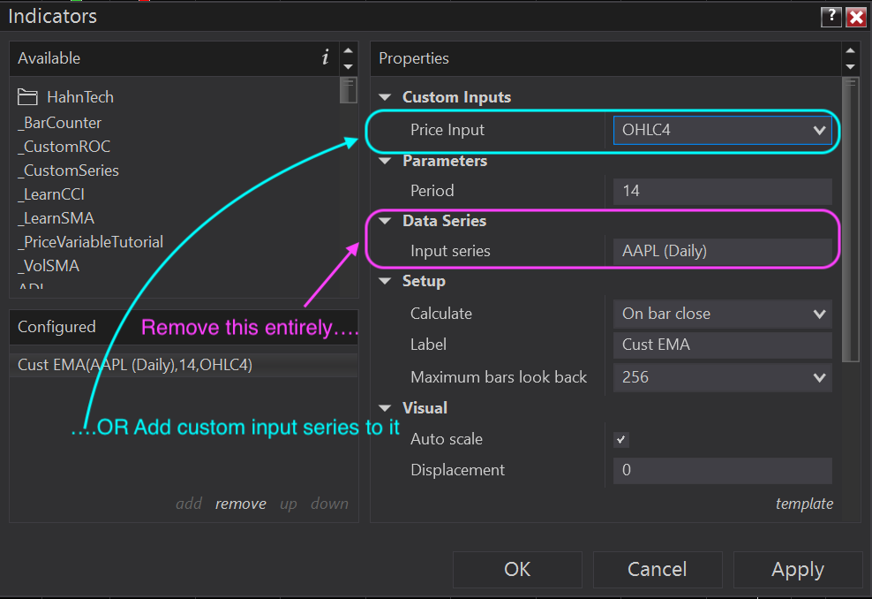Select the HahnTech folder label
This screenshot has height=599, width=872.
coord(80,97)
